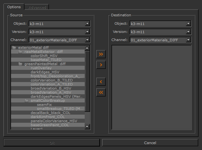Viewport: 202px width, 150px height.
Task: Select the baseMetal_TILED layer
Action: pos(46,60)
